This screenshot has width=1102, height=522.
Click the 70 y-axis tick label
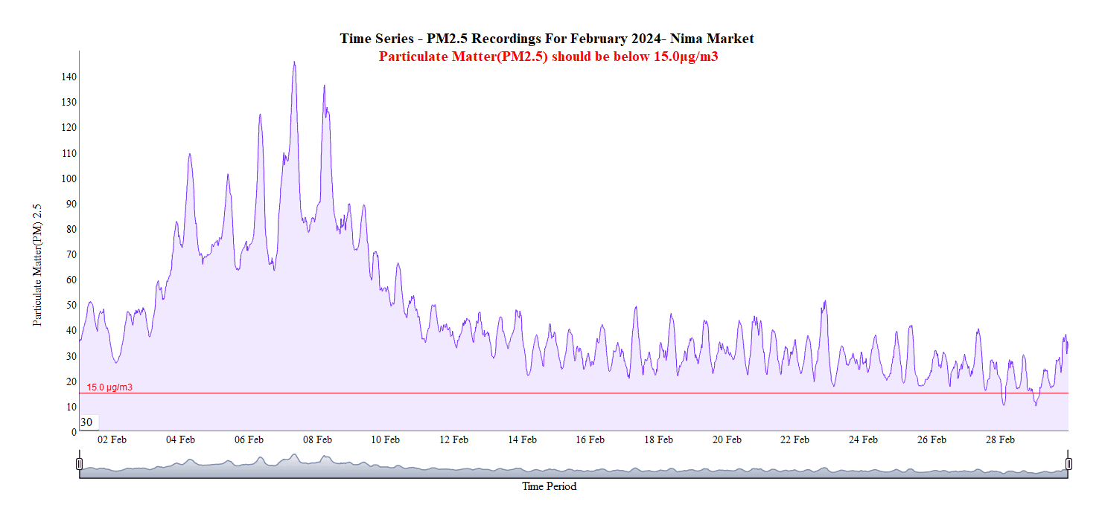pos(71,254)
